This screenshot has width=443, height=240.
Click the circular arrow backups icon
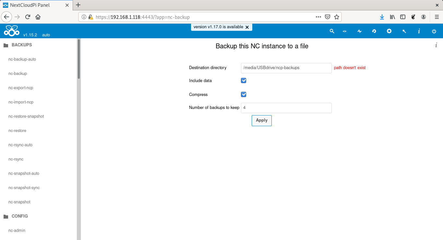[x=374, y=31]
